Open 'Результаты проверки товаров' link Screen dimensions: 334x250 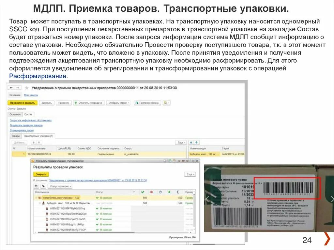pos(26,125)
